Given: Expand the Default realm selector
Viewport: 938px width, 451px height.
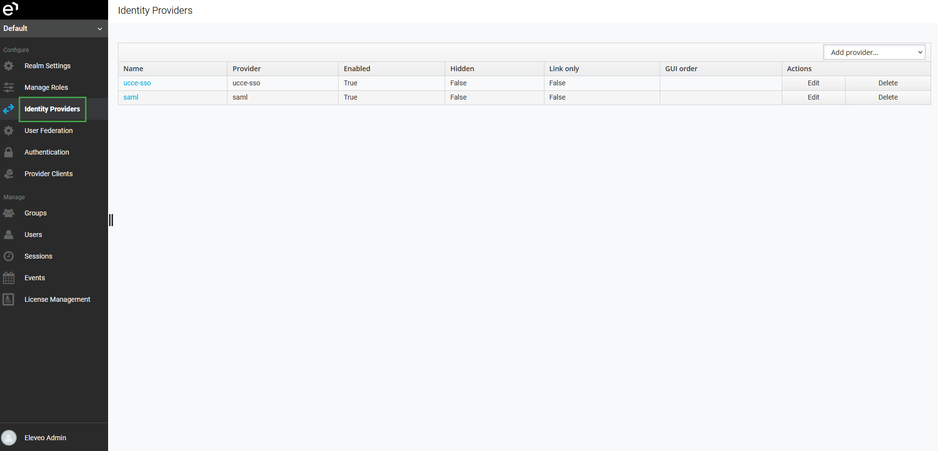Looking at the screenshot, I should [x=54, y=28].
